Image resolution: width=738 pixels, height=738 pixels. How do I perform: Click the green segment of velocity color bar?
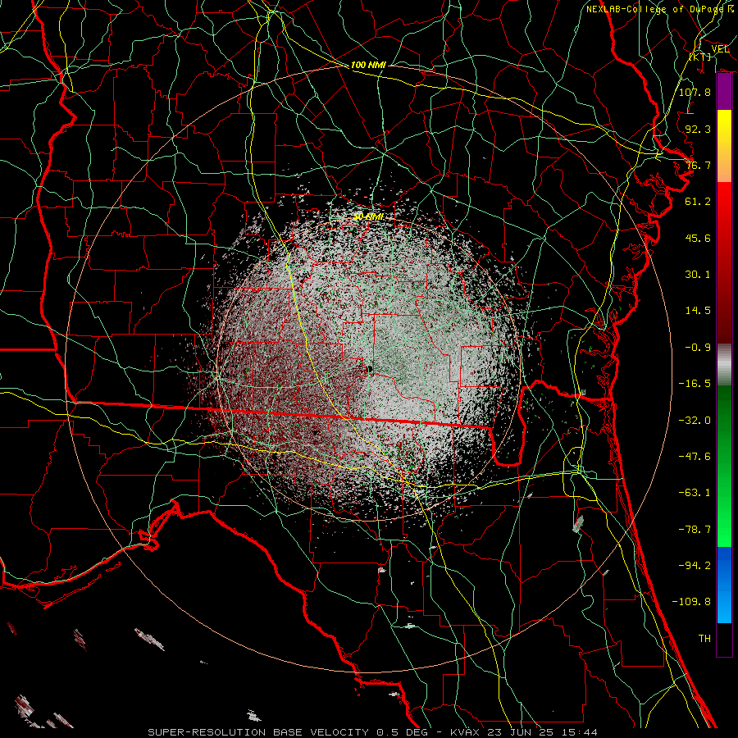724,466
